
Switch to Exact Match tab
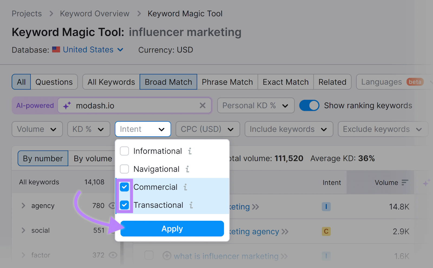click(286, 82)
